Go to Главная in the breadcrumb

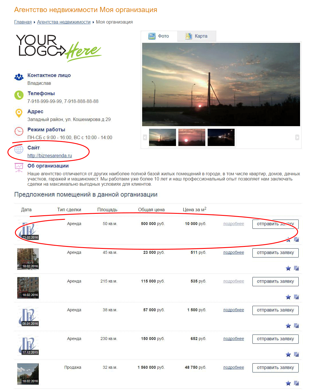point(23,22)
